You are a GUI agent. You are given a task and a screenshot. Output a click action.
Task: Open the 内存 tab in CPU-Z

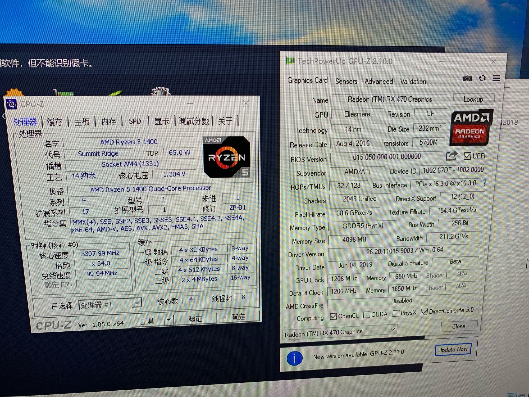[x=109, y=121]
